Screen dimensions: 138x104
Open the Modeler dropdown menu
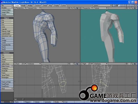click(7, 8)
